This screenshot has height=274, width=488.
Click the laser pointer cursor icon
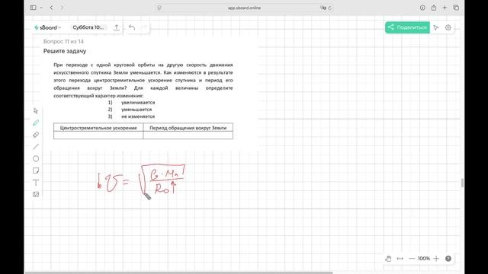(x=436, y=27)
